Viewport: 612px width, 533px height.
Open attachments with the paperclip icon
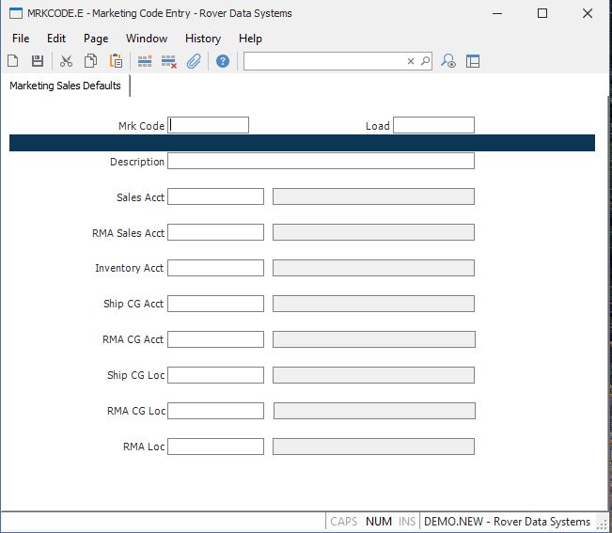click(x=194, y=61)
